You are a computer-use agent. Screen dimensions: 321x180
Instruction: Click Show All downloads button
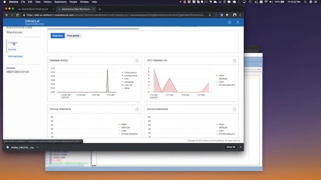click(231, 147)
